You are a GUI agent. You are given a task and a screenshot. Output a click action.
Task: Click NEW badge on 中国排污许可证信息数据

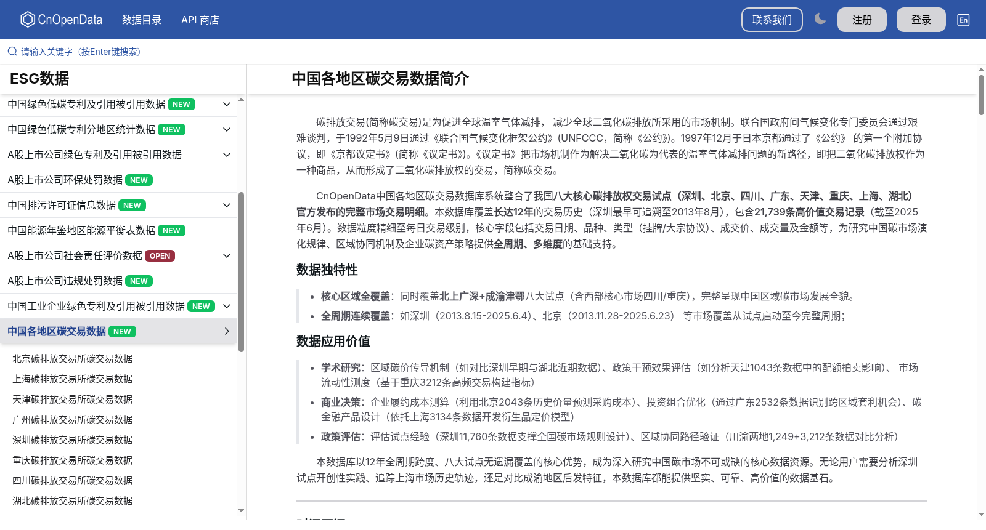coord(132,206)
